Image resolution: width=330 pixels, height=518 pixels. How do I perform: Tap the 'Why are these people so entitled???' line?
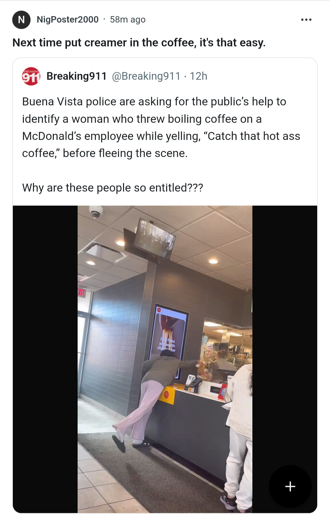tap(112, 188)
